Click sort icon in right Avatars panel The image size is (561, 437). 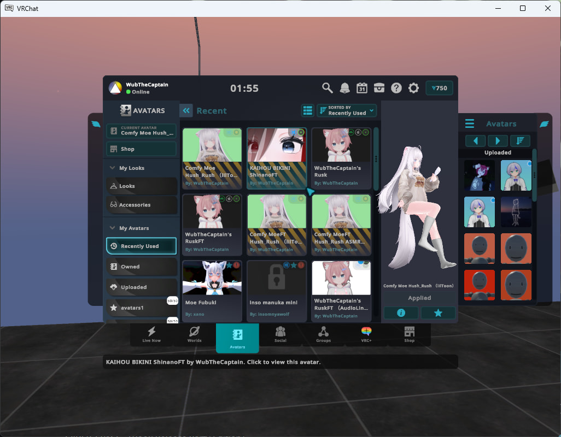[520, 141]
